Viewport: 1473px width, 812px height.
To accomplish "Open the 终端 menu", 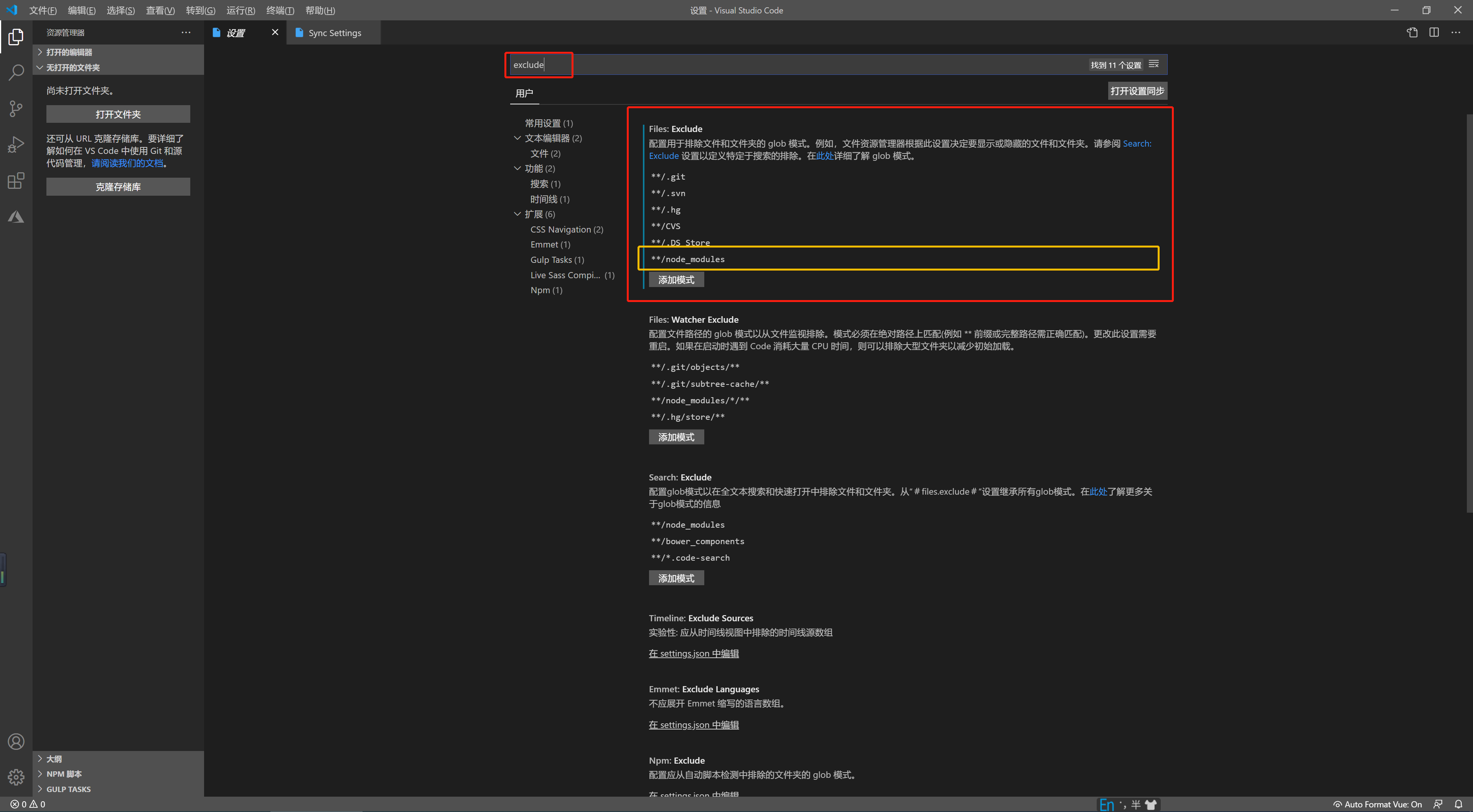I will pyautogui.click(x=280, y=10).
